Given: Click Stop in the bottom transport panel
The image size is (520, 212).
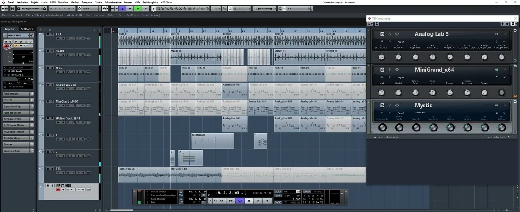Looking at the screenshot, I should (x=249, y=201).
